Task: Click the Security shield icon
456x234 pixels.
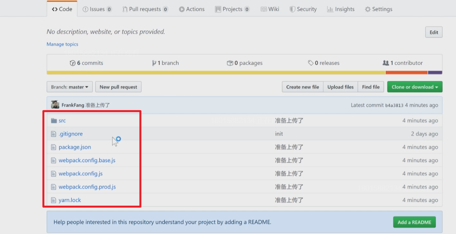Action: coord(292,9)
